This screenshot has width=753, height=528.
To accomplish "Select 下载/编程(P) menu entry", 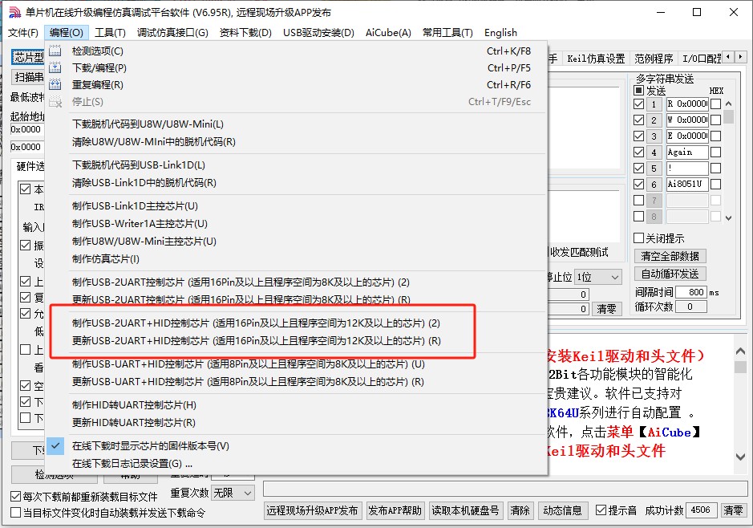I will point(296,67).
